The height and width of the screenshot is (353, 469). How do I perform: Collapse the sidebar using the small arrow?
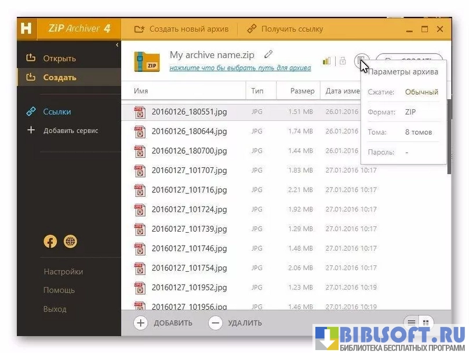pos(117,45)
